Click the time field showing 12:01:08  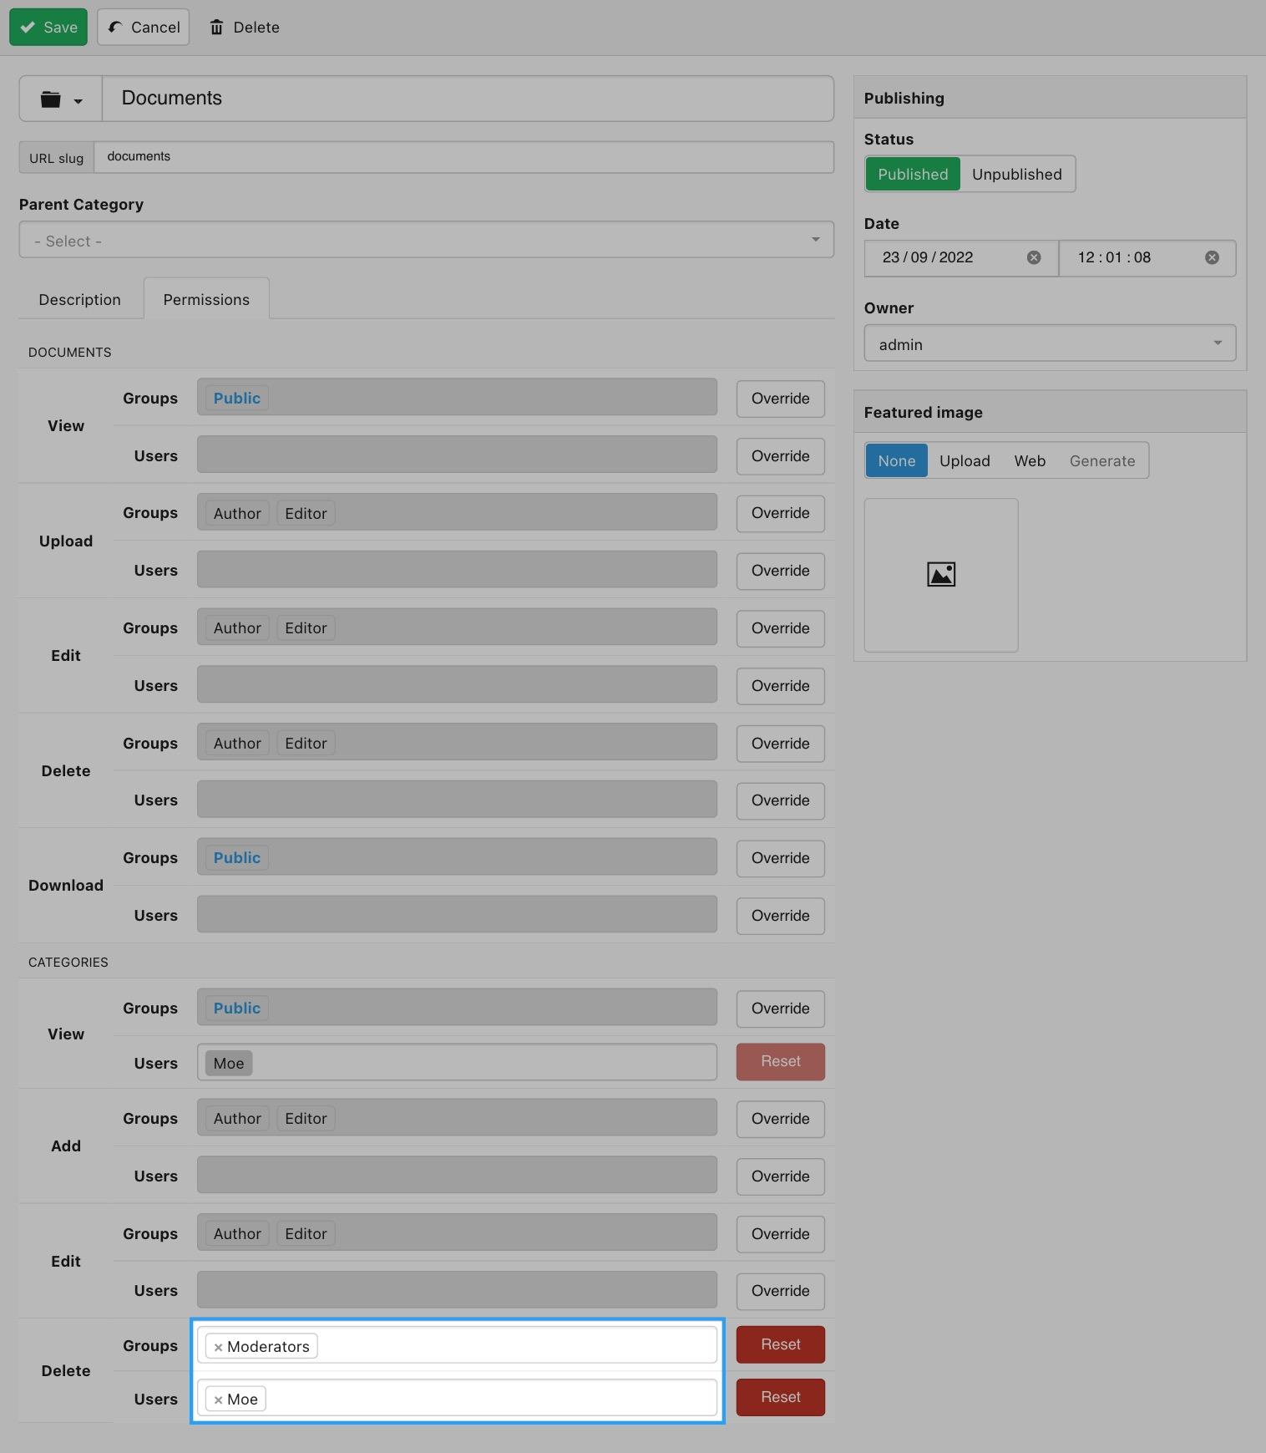pyautogui.click(x=1147, y=257)
